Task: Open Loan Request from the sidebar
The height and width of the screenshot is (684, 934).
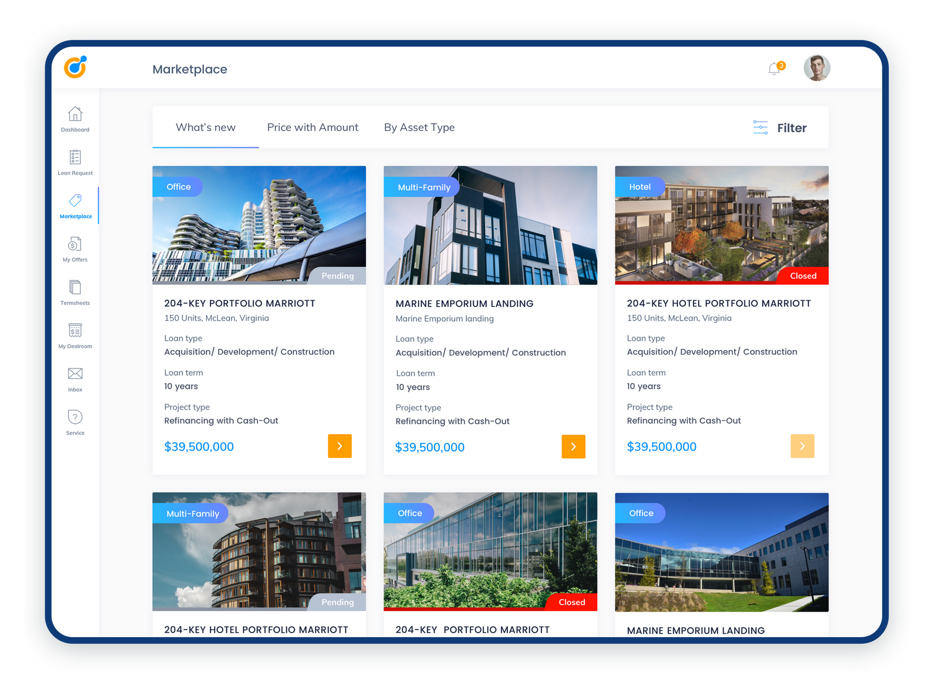Action: tap(75, 158)
